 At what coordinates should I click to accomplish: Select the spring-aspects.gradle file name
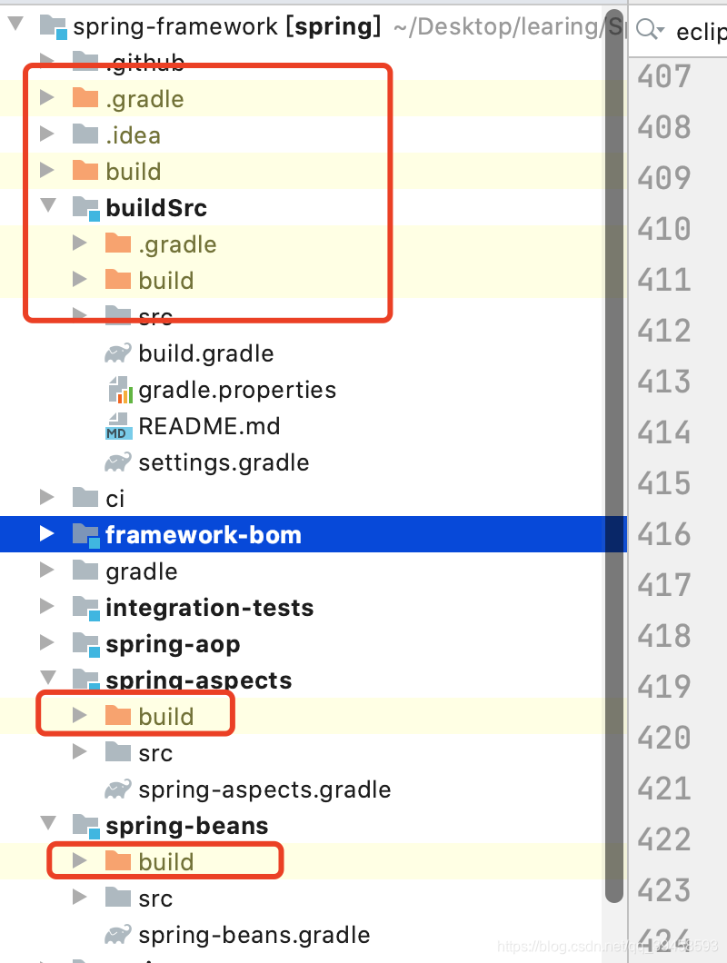click(264, 789)
